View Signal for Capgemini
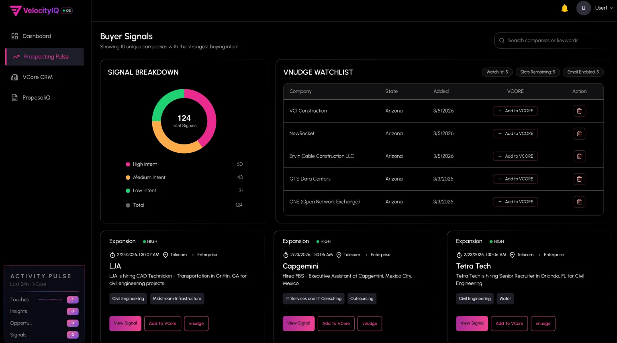The height and width of the screenshot is (343, 617). pos(298,324)
